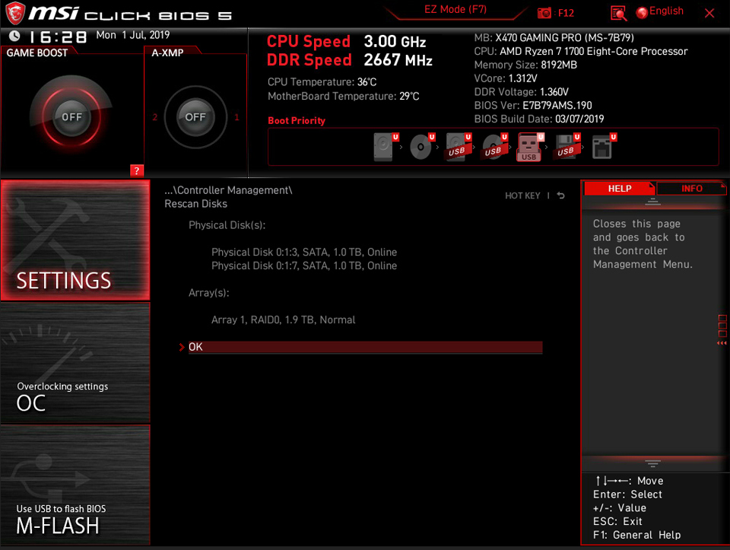Select the highlighted USB key boot device

pos(530,147)
